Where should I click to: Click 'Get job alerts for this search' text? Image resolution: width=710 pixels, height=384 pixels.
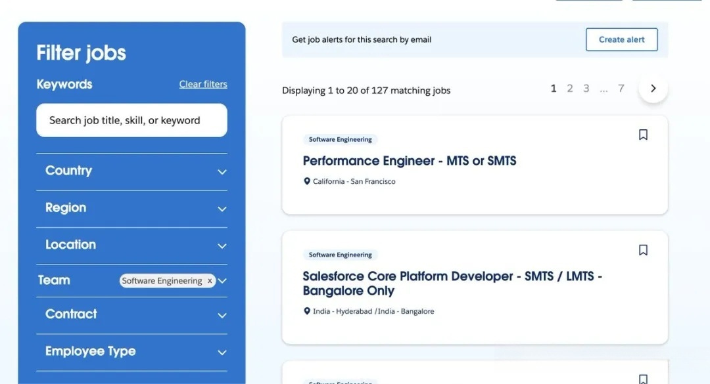point(362,40)
